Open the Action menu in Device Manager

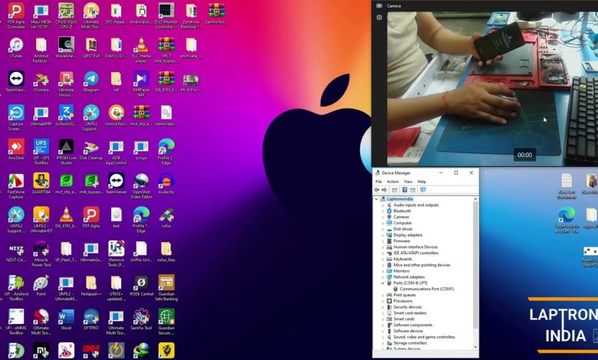point(393,182)
